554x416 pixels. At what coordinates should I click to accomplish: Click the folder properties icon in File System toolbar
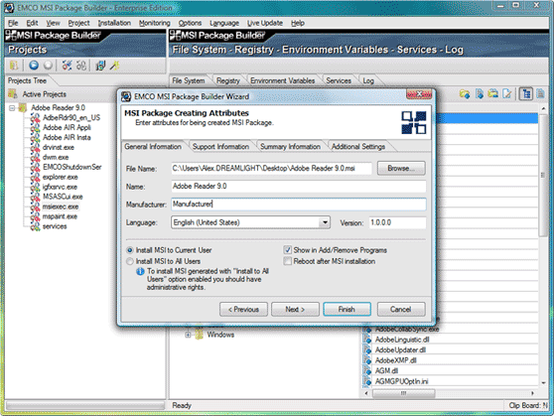point(492,94)
